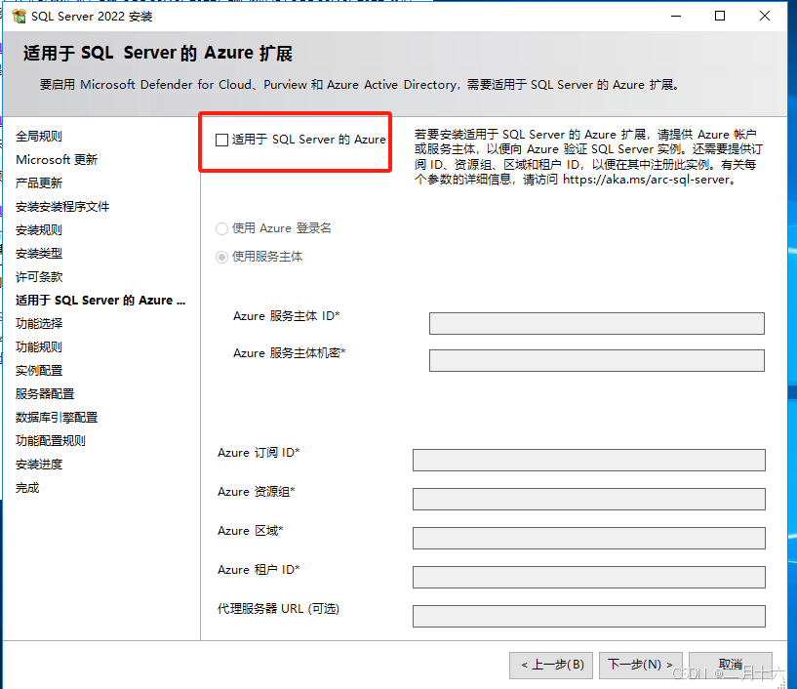The height and width of the screenshot is (689, 797).
Task: Click the 取消 cancel button
Action: [731, 666]
